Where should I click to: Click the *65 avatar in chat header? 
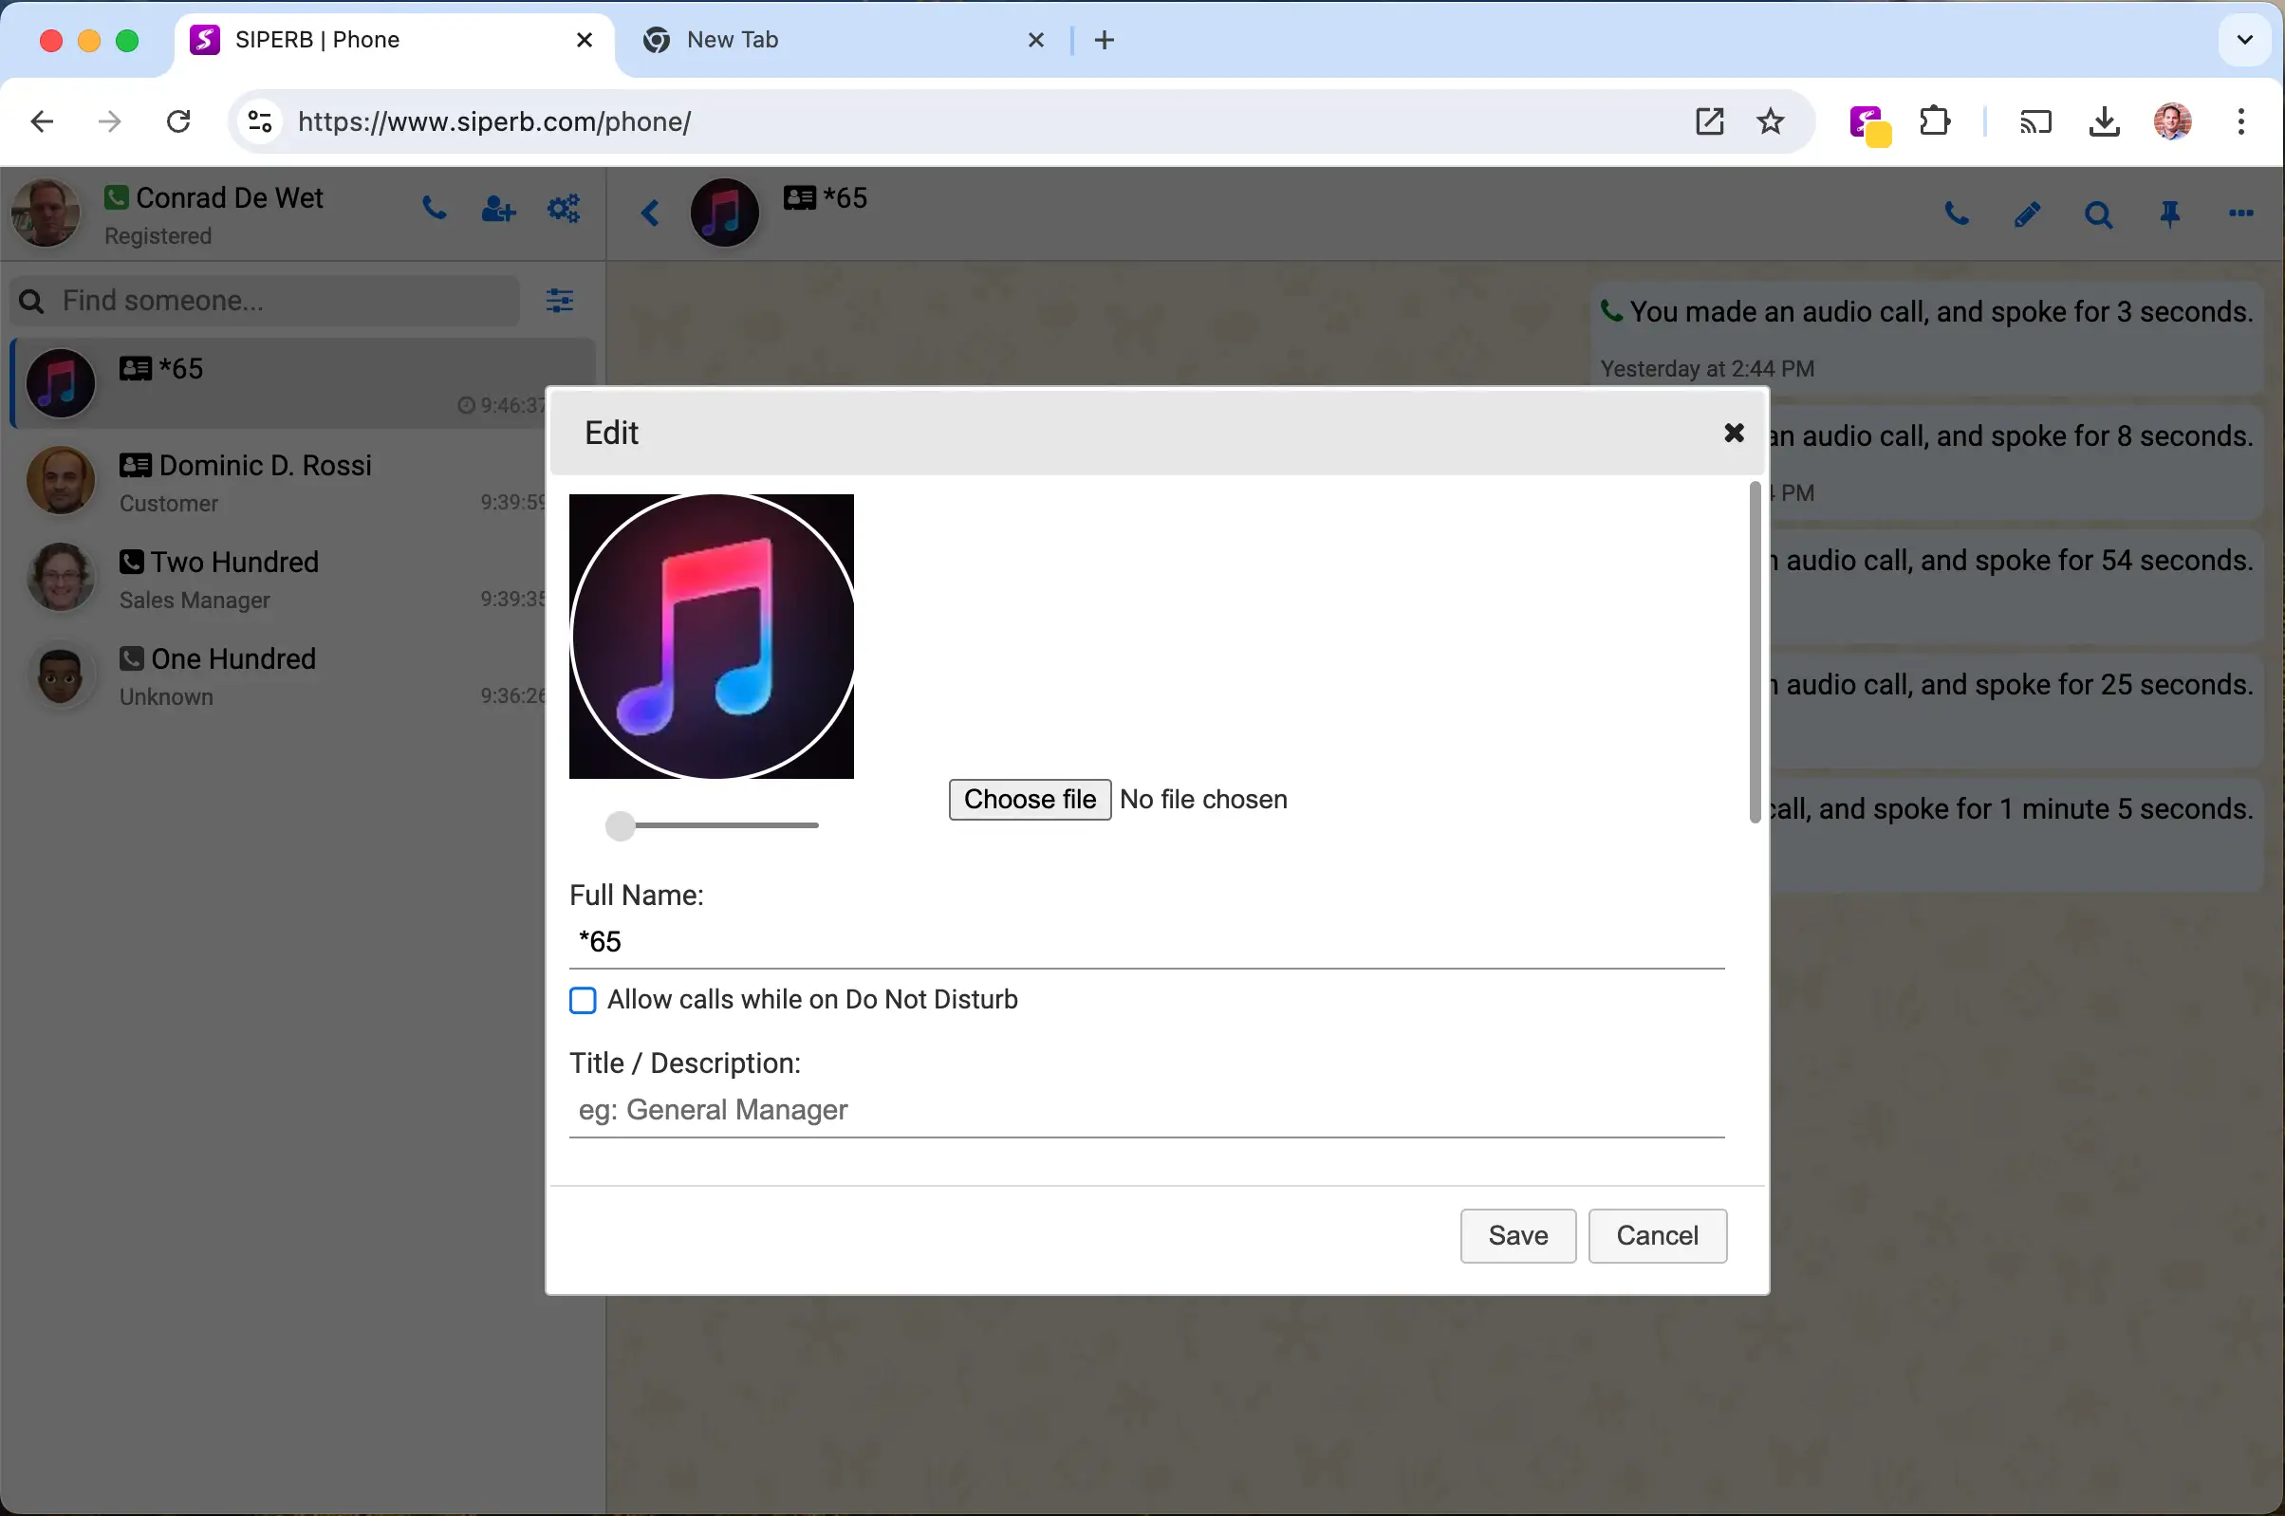tap(724, 213)
